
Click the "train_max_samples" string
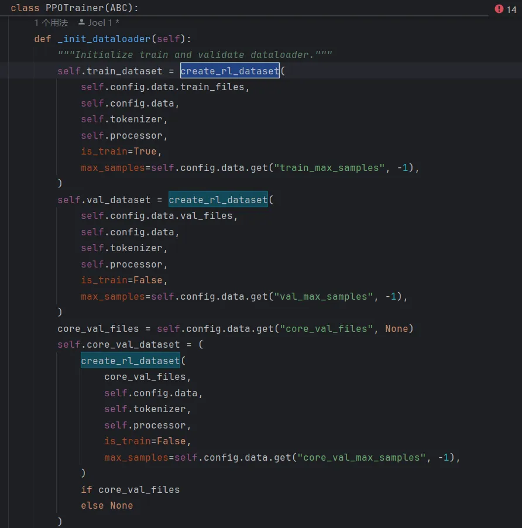329,167
